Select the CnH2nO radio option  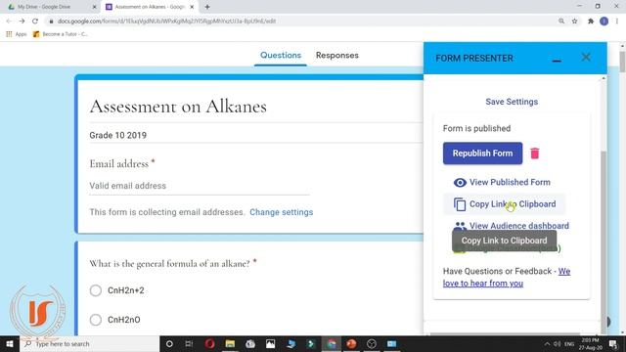tap(96, 320)
